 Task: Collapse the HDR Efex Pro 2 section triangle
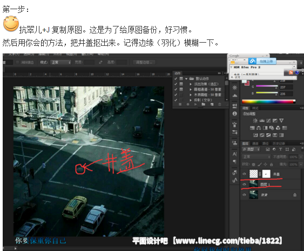231,67
